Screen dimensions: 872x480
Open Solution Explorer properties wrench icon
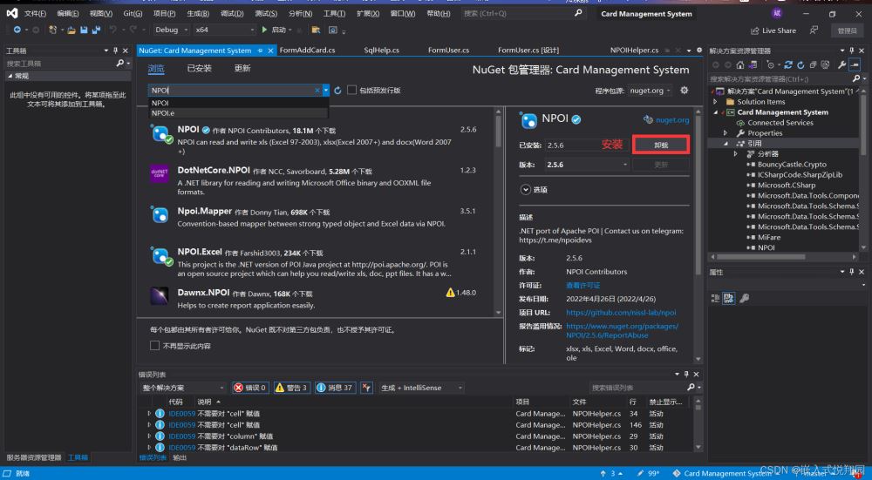pos(842,65)
